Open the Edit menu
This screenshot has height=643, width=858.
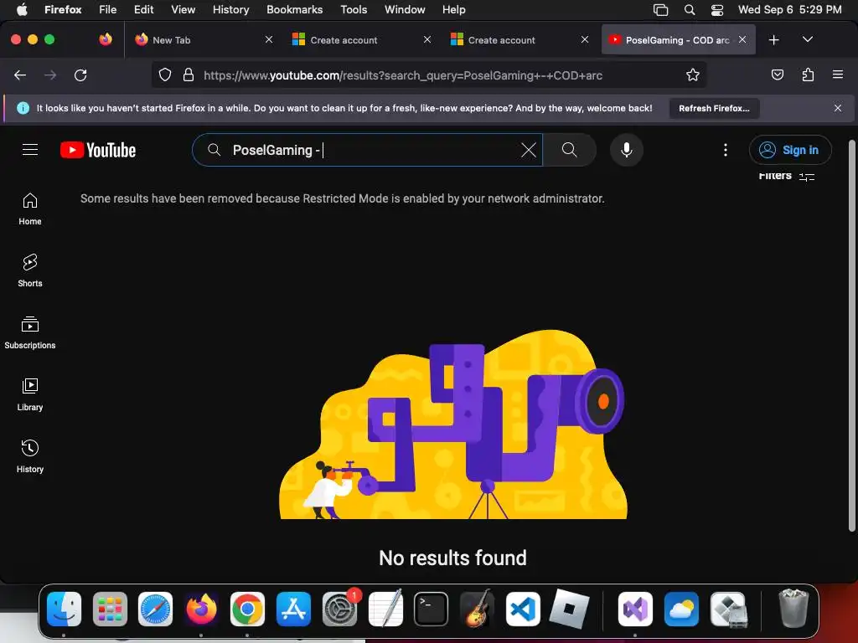pyautogui.click(x=144, y=10)
